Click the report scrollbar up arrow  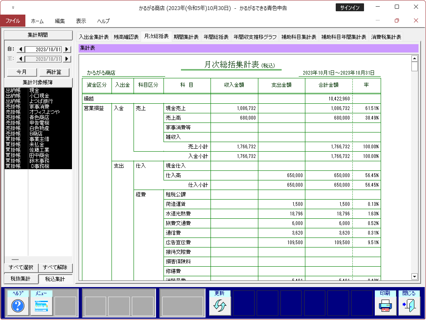414,58
